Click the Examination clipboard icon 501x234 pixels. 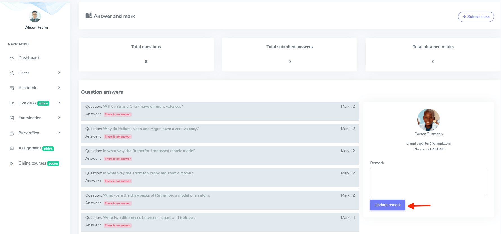coord(12,118)
